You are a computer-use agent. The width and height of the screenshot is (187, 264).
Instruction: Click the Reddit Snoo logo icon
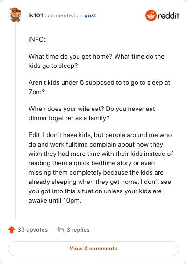pyautogui.click(x=151, y=15)
